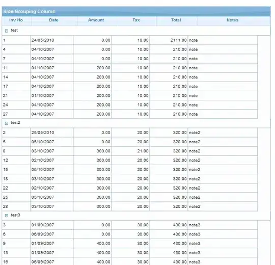Select invoice row number 11
The height and width of the screenshot is (265, 275).
130,68
